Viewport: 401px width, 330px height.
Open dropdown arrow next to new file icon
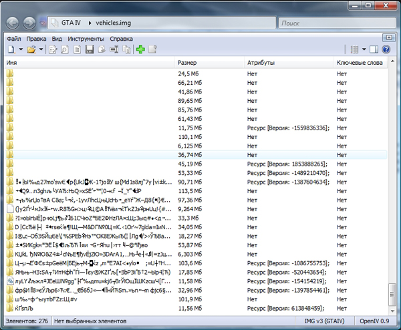(x=21, y=49)
